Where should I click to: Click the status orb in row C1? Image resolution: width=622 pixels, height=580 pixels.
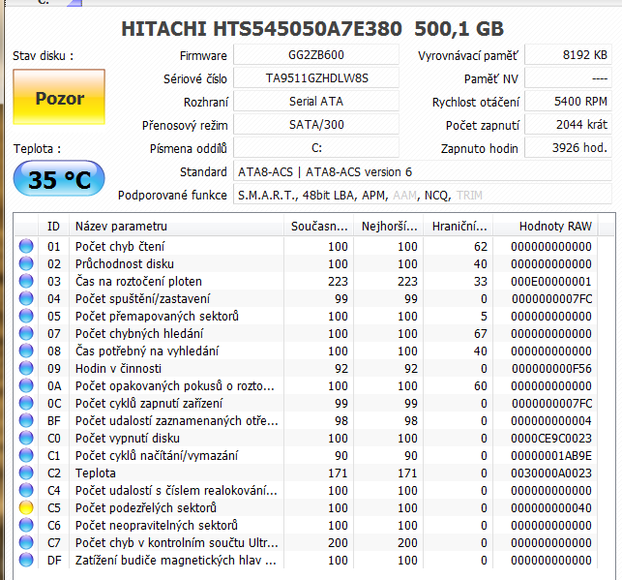(26, 456)
